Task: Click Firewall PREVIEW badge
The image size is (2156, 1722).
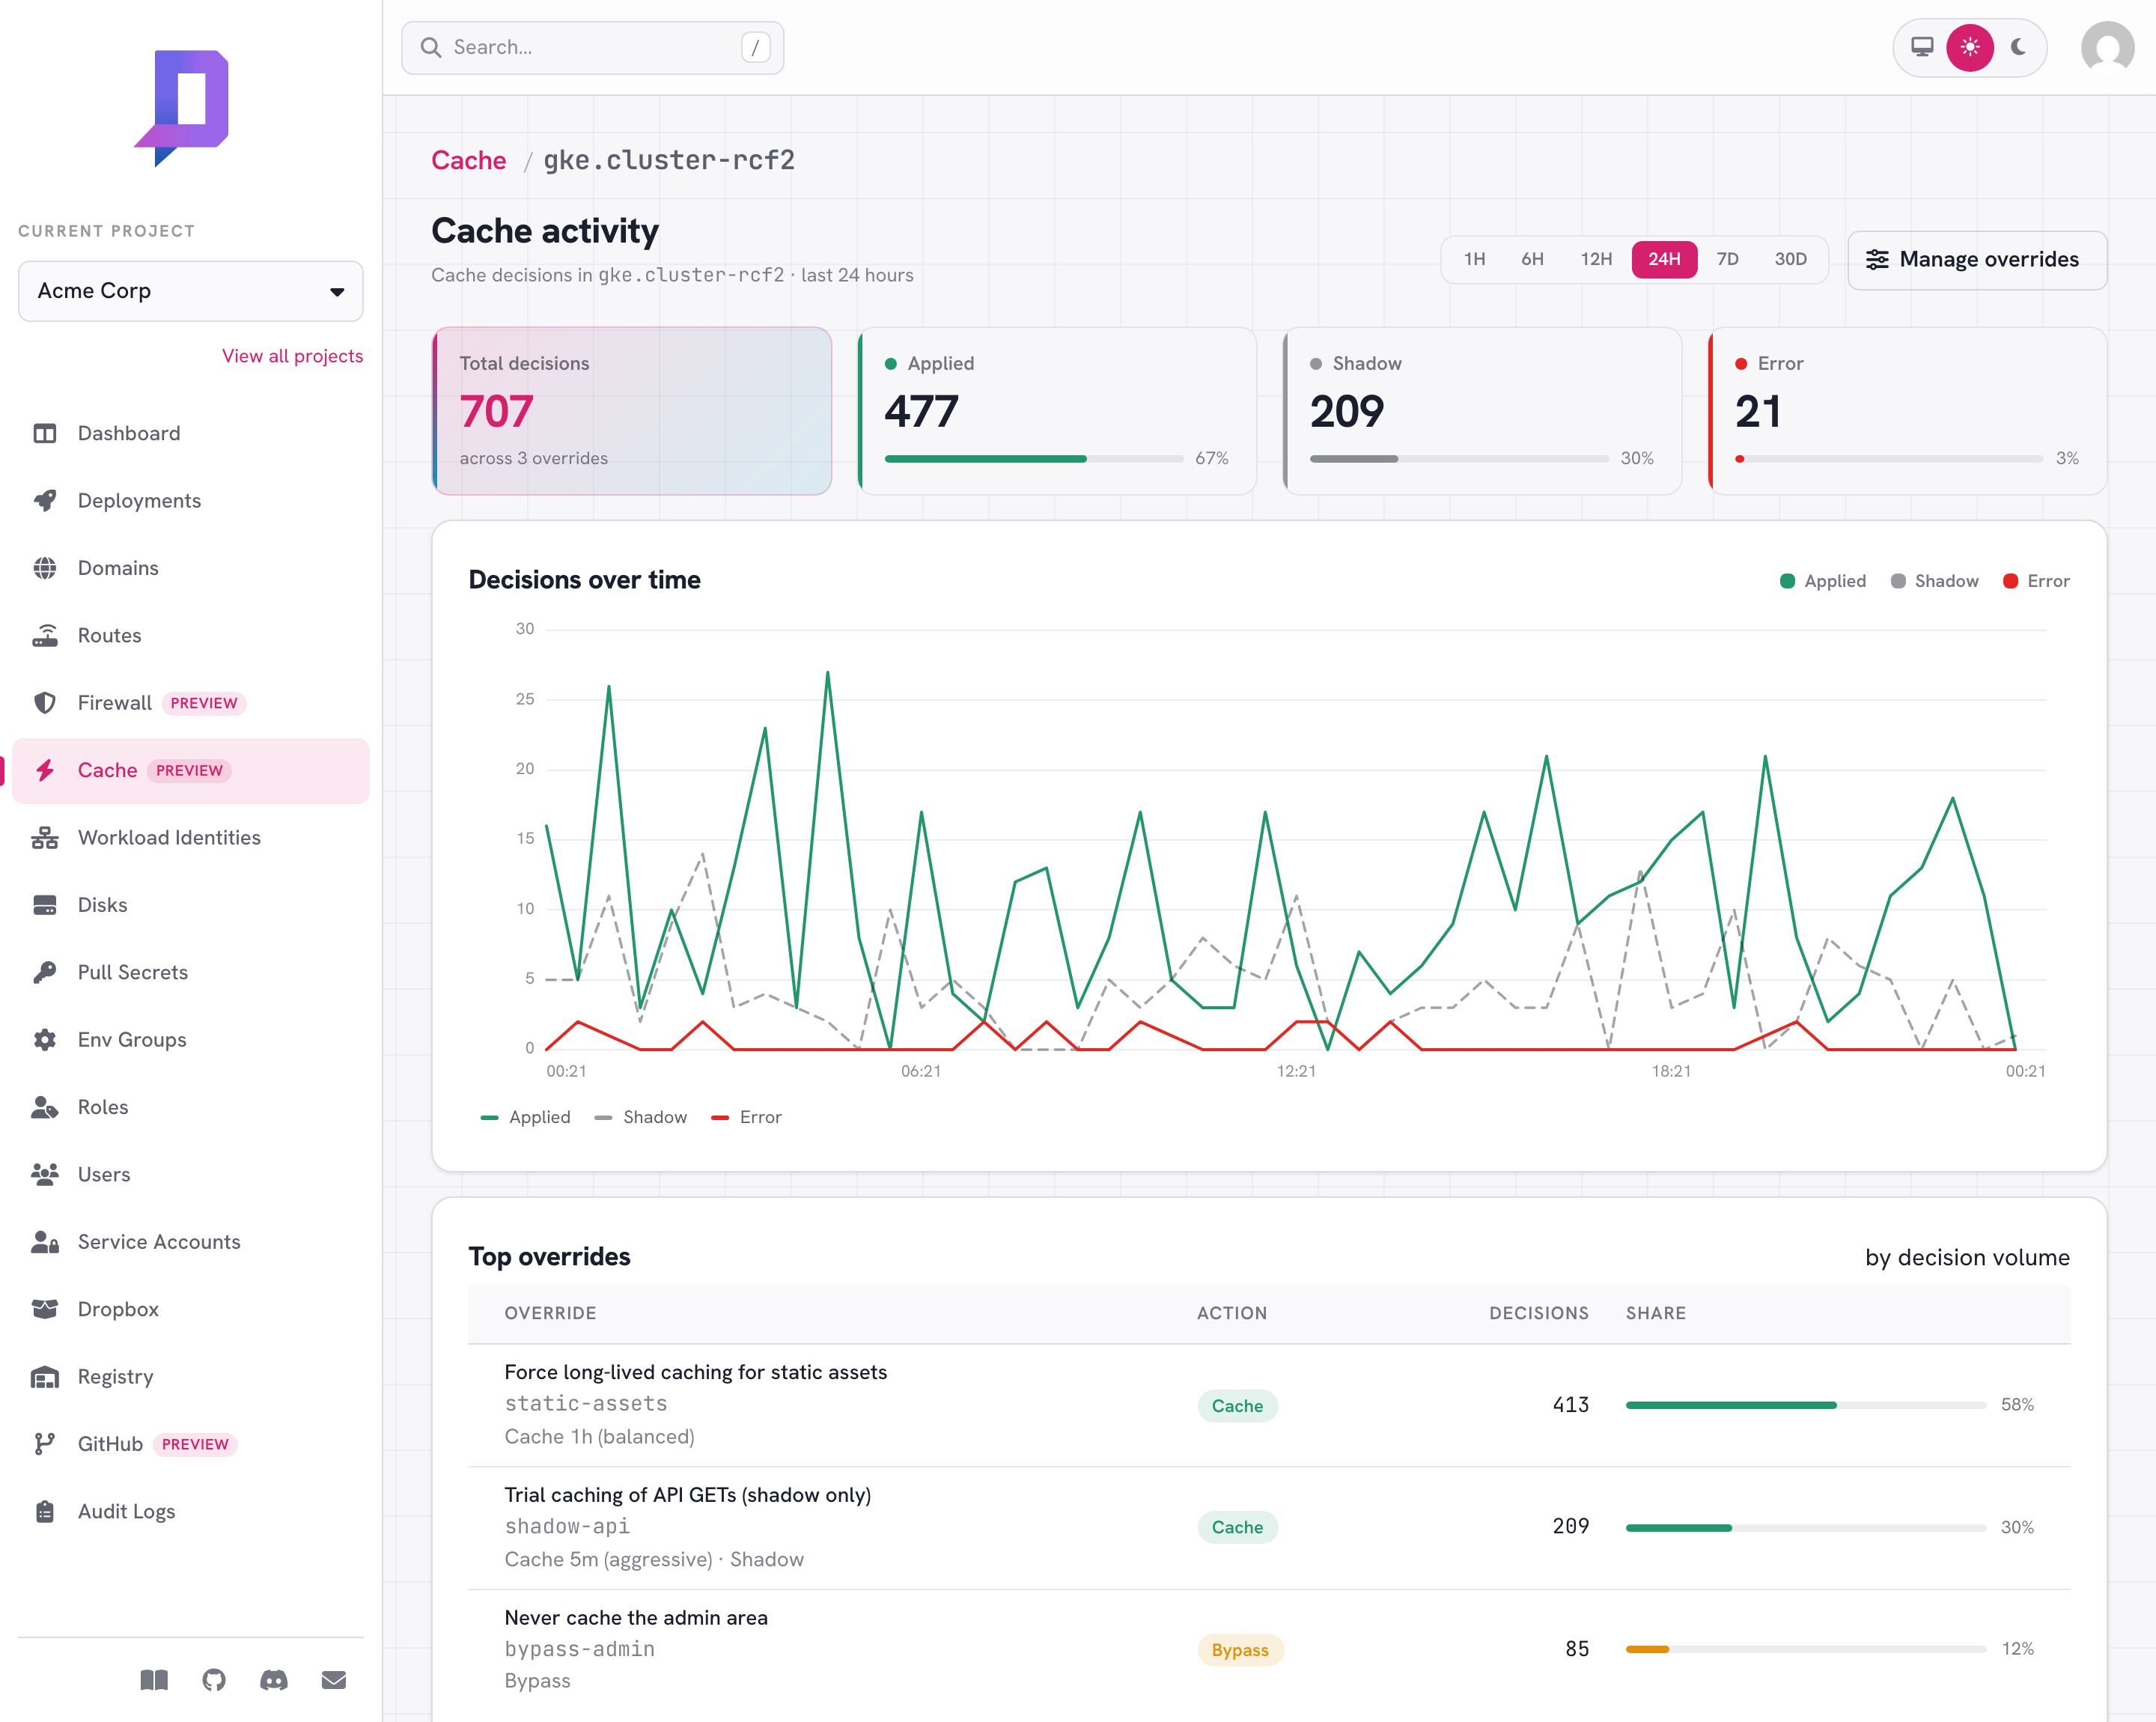Action: point(204,703)
